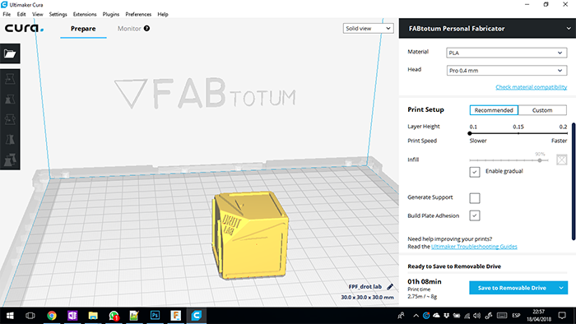Screen dimensions: 576x324
Task: Click the touch keyboard tray icon
Action: point(502,316)
